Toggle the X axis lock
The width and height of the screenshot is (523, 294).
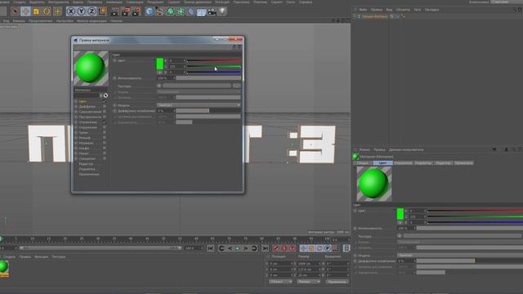[71, 11]
